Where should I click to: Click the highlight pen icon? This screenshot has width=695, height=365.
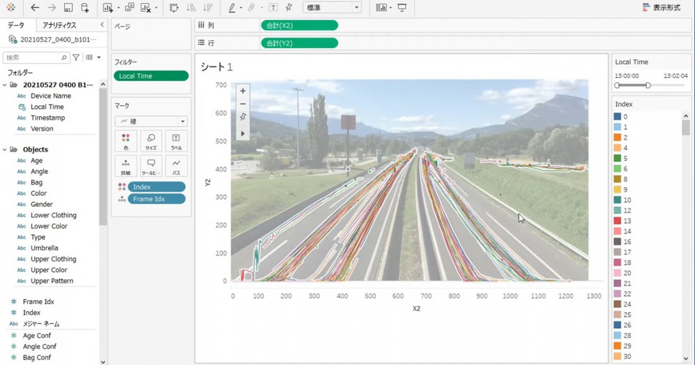232,8
